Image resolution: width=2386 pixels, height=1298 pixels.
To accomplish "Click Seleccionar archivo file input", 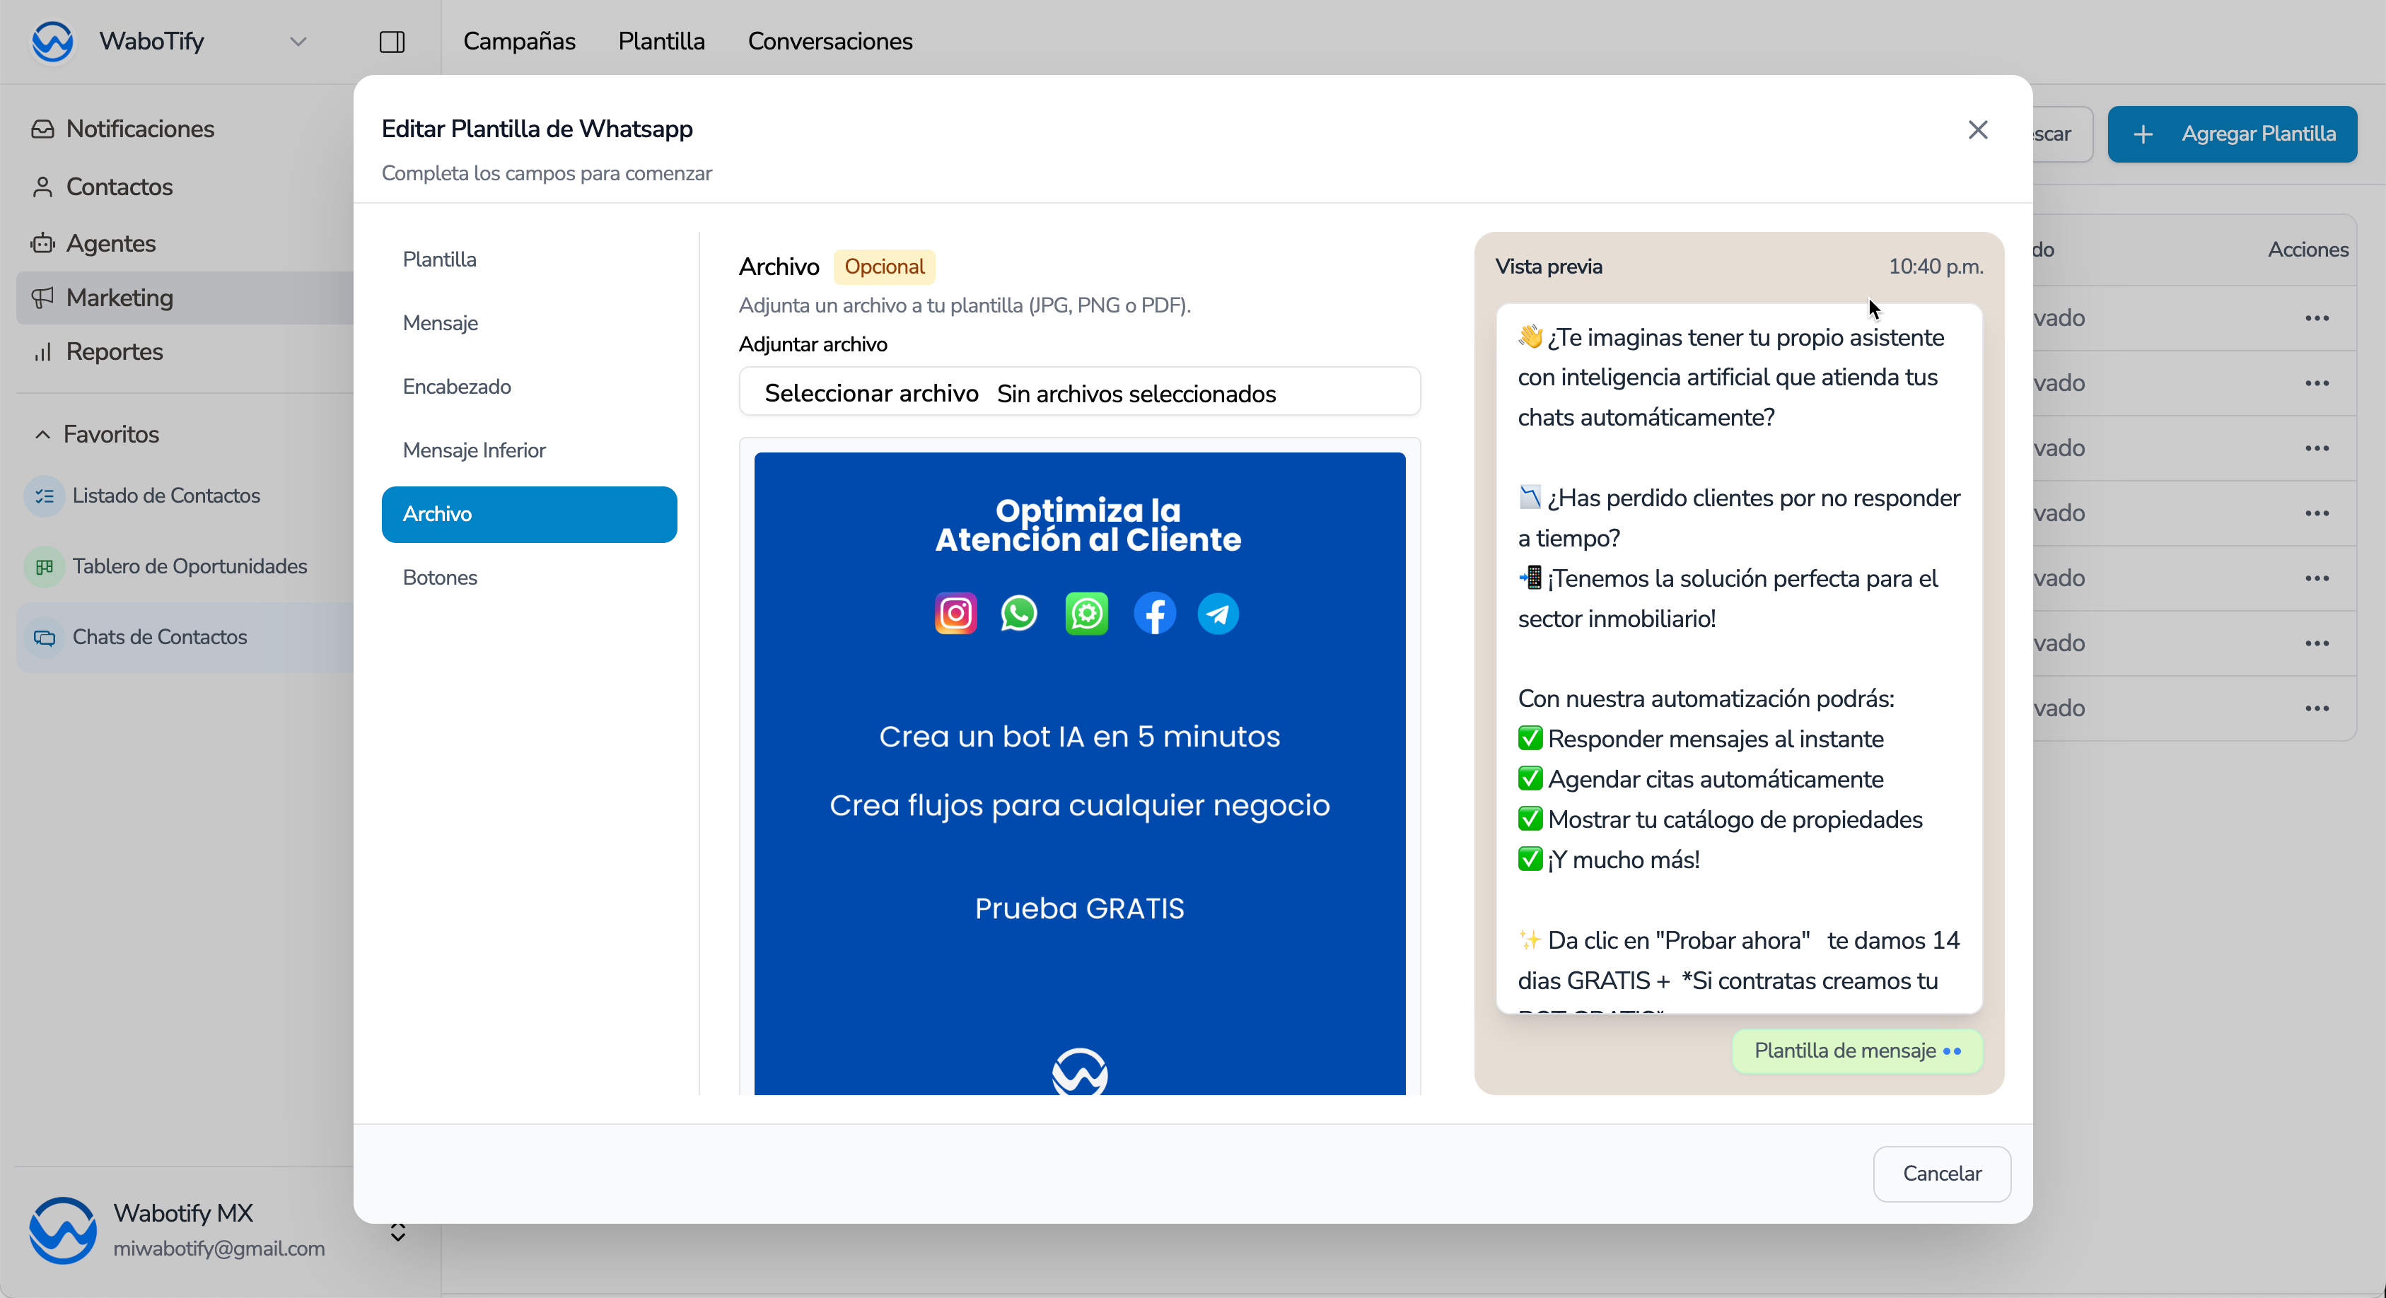I will pyautogui.click(x=1079, y=392).
